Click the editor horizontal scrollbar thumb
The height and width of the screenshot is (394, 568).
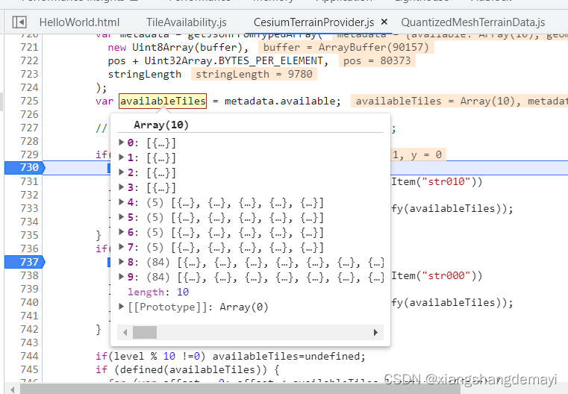tap(240, 389)
